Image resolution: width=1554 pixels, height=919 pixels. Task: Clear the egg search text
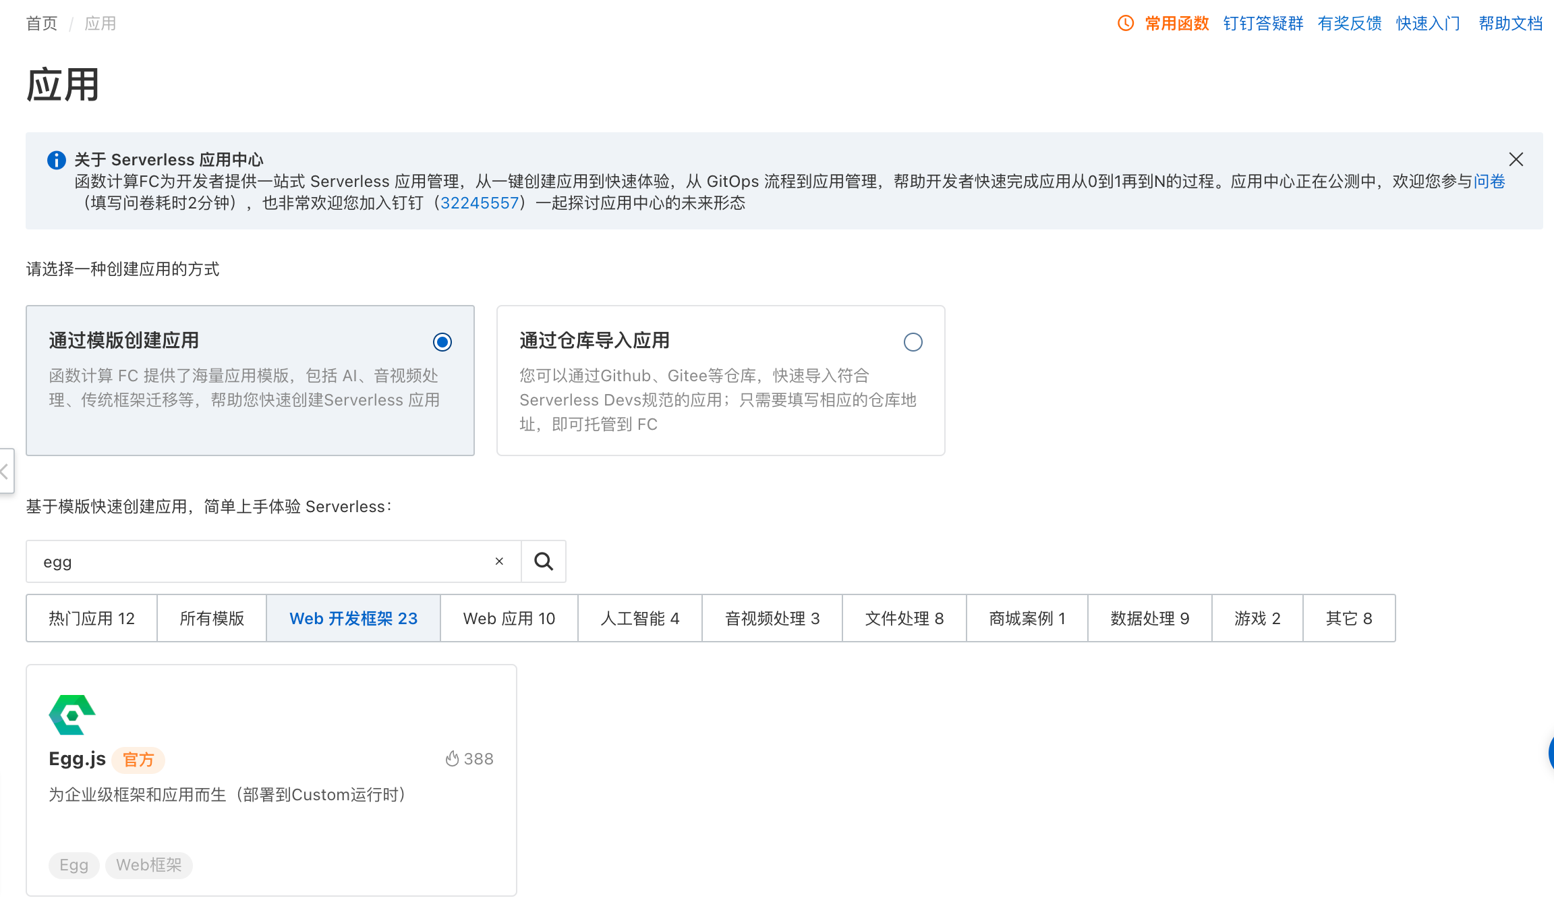[499, 561]
